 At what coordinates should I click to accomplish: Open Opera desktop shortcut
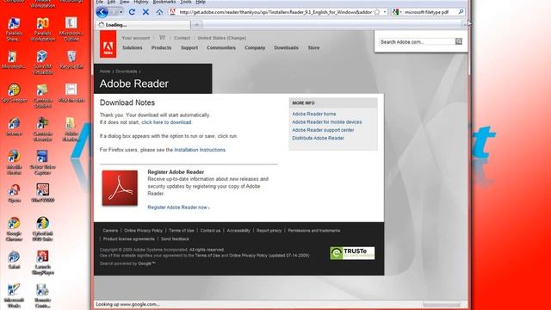coord(14,193)
